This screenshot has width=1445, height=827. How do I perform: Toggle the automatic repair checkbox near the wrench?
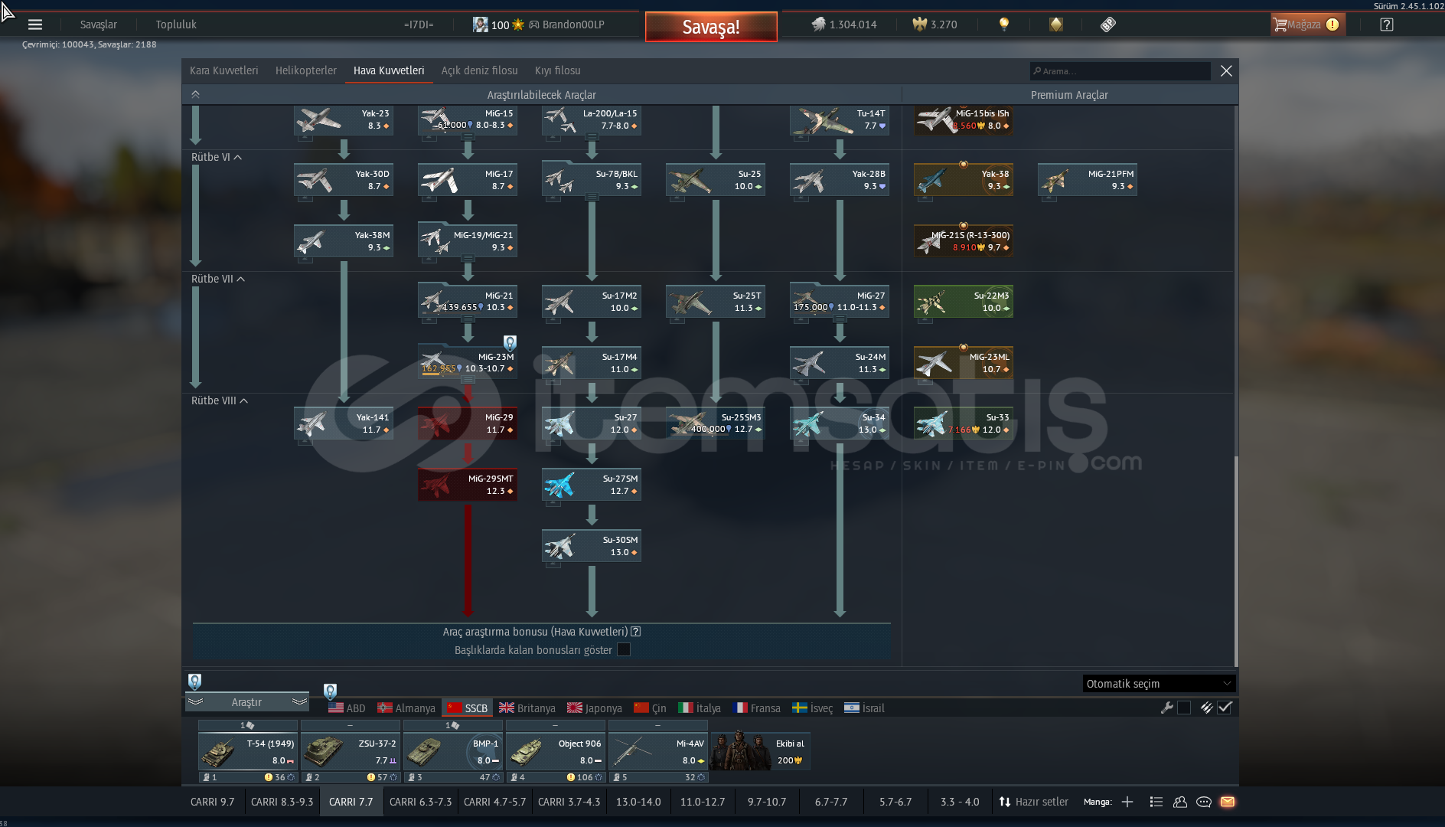click(x=1184, y=708)
